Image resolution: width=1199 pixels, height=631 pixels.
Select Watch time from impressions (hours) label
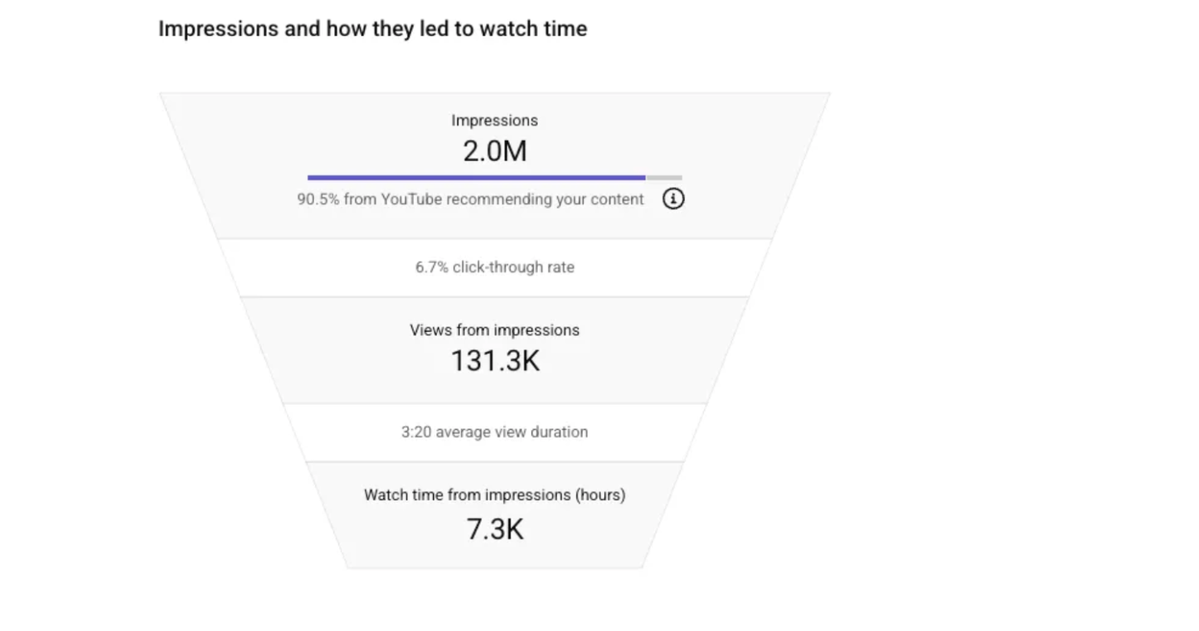coord(494,495)
